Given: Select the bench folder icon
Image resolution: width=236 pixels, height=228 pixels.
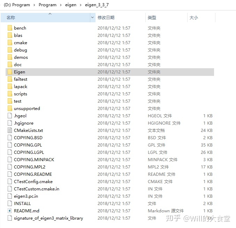Looking at the screenshot, I should pos(10,28).
